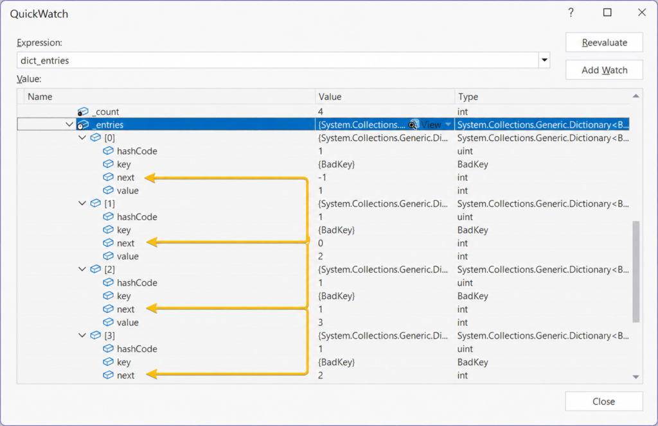Click next icon under entry [3]
This screenshot has width=658, height=426.
[x=108, y=375]
